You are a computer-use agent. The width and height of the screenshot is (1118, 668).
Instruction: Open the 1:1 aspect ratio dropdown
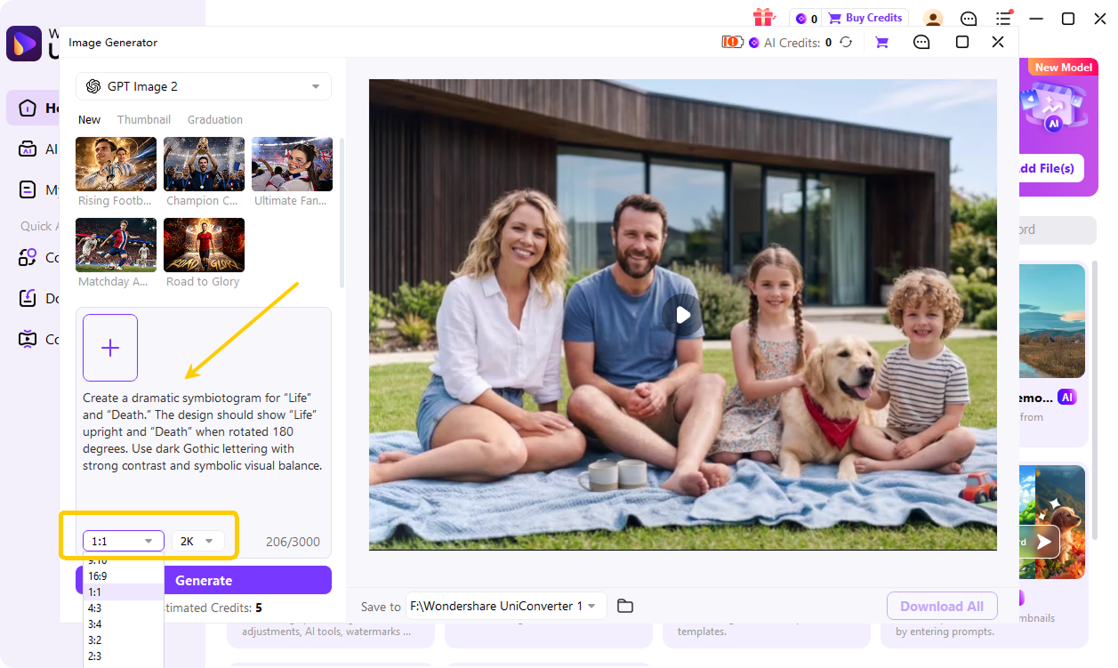pos(124,541)
